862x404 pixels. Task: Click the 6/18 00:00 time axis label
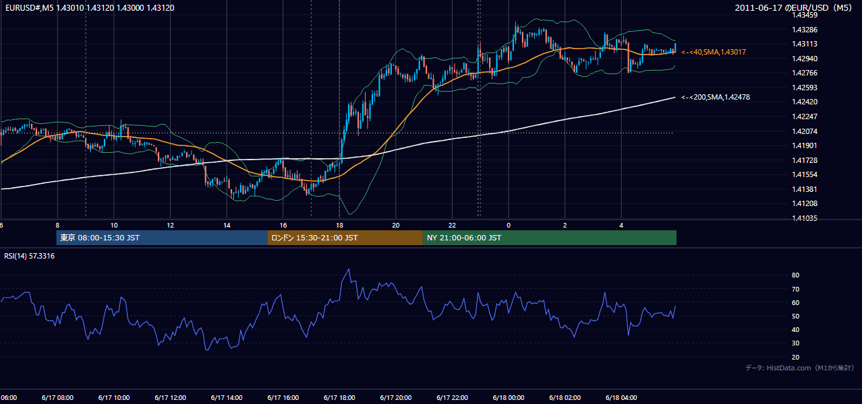(509, 397)
